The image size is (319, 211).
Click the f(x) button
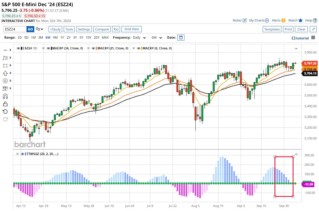116,29
